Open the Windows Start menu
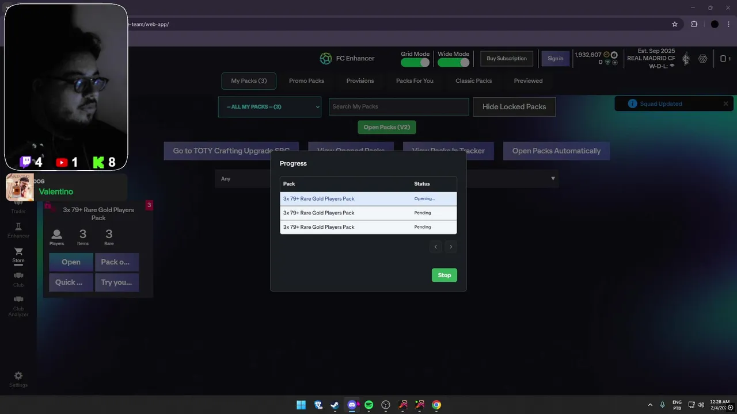The width and height of the screenshot is (737, 414). click(x=301, y=405)
